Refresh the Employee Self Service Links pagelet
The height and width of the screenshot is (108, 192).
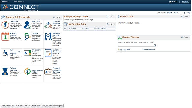(54, 17)
